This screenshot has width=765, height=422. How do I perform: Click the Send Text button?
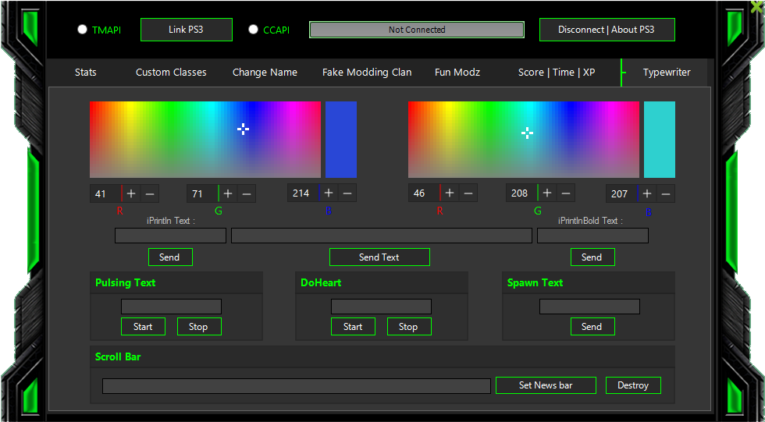(379, 257)
